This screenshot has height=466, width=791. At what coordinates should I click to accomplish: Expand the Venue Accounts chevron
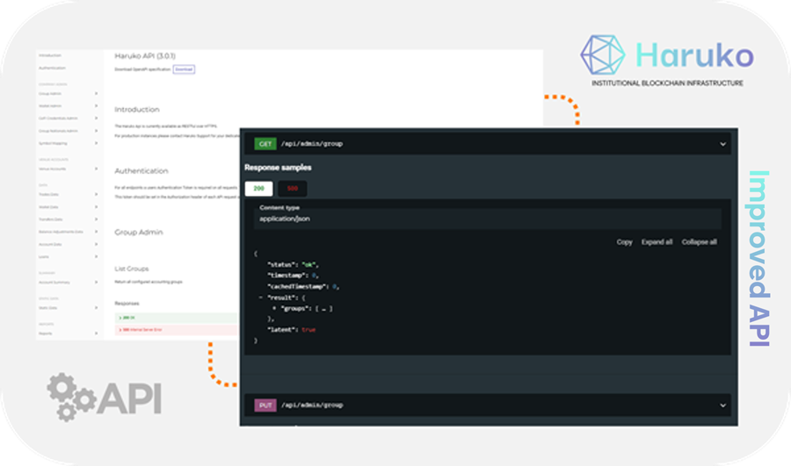[x=96, y=168]
